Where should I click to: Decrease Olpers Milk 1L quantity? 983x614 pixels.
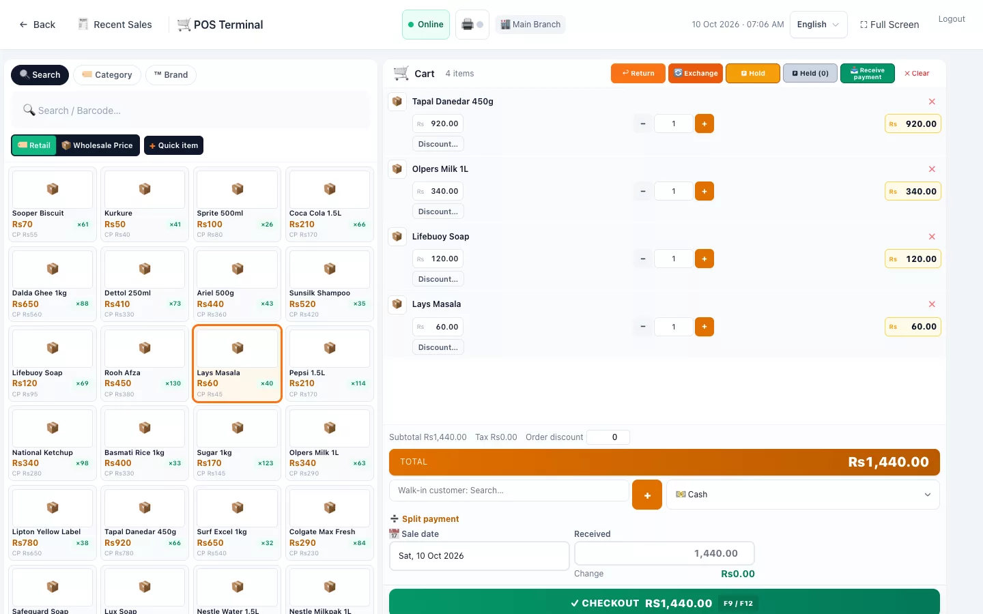point(642,191)
